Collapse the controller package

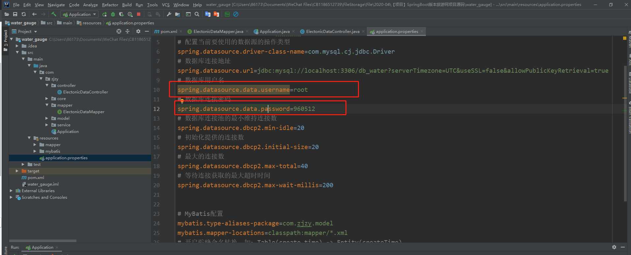click(x=47, y=85)
